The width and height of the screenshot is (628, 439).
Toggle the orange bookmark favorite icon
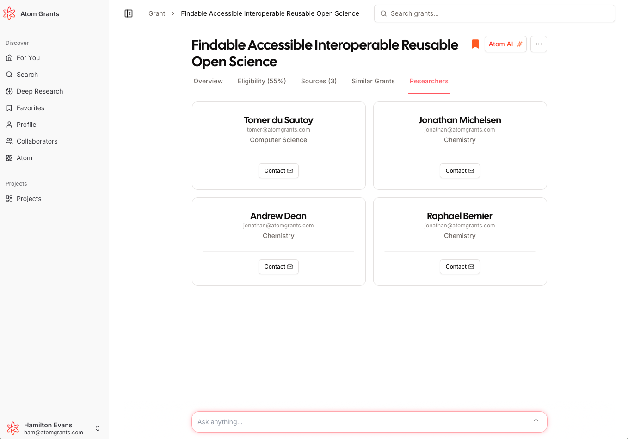(x=475, y=44)
